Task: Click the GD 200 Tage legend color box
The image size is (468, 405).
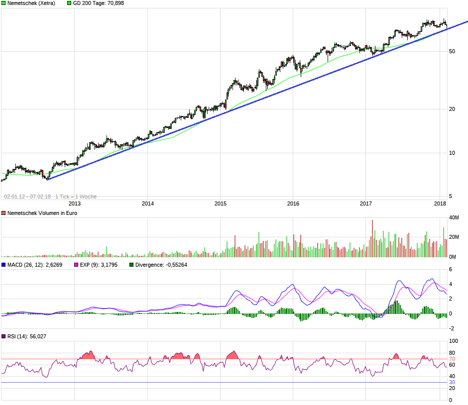Action: [x=69, y=3]
